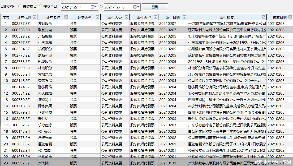The image size is (293, 166).
Task: Click 联创光电 event summary cell
Action: 227,30
